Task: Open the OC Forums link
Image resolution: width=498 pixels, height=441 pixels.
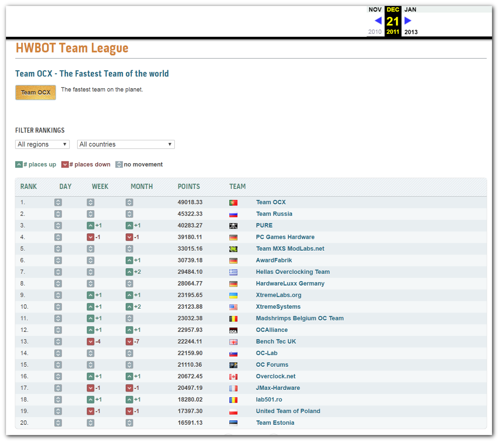Action: [x=272, y=365]
